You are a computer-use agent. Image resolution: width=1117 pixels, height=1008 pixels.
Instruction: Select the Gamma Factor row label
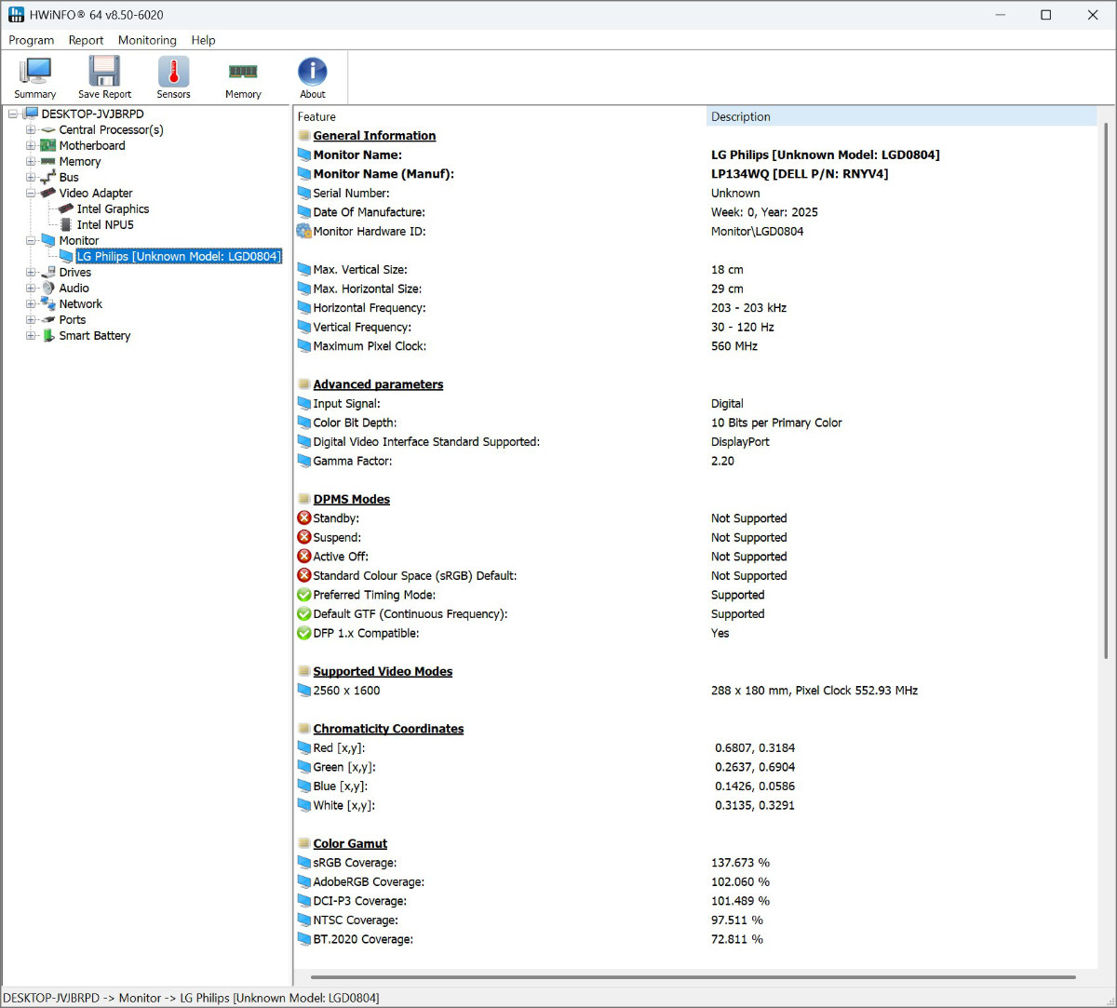[353, 461]
